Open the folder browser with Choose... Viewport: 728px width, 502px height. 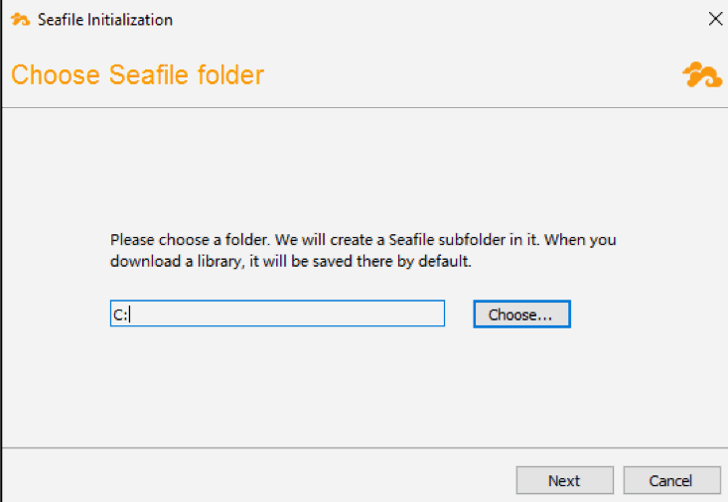click(521, 314)
